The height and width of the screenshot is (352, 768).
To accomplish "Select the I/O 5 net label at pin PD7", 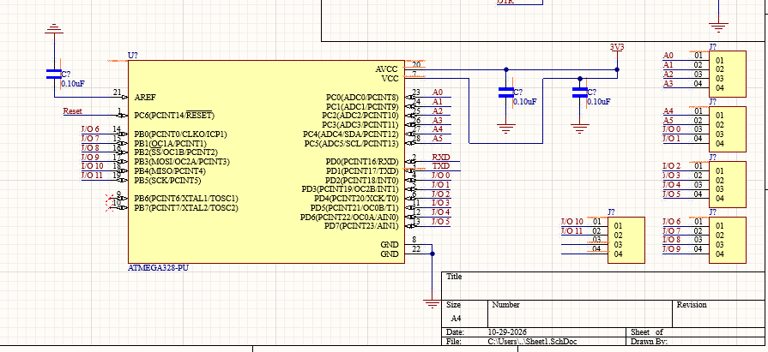I will click(441, 221).
